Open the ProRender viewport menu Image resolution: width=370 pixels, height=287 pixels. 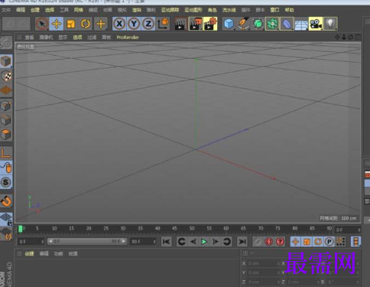click(x=128, y=38)
